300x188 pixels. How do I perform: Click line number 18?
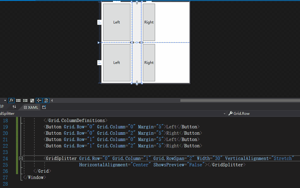coord(5,121)
